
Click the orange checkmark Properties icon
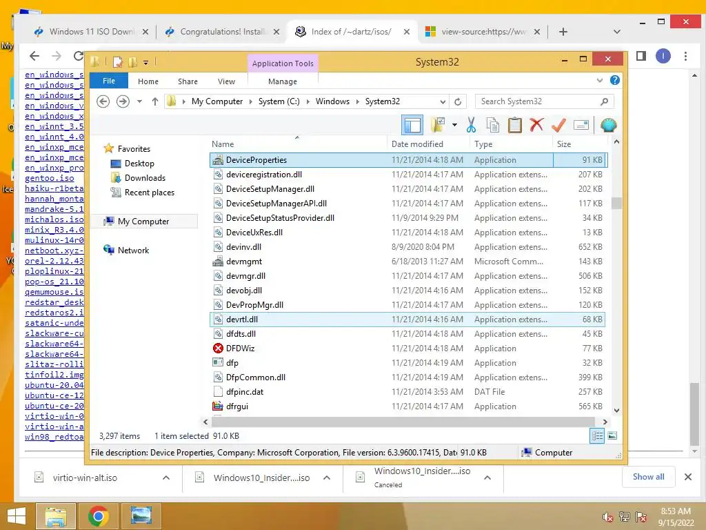558,125
